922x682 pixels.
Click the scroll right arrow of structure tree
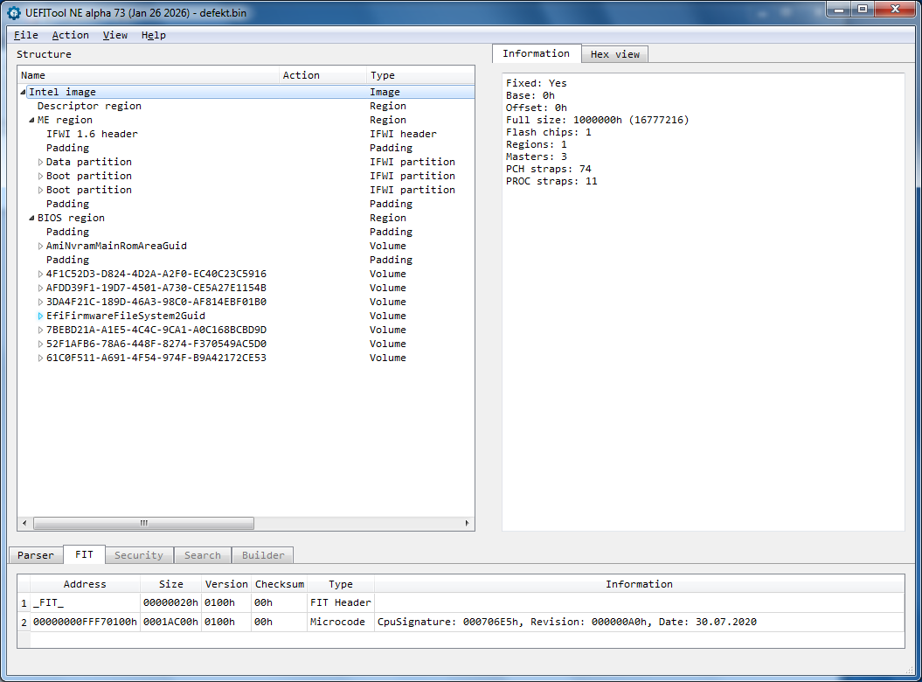tap(468, 523)
